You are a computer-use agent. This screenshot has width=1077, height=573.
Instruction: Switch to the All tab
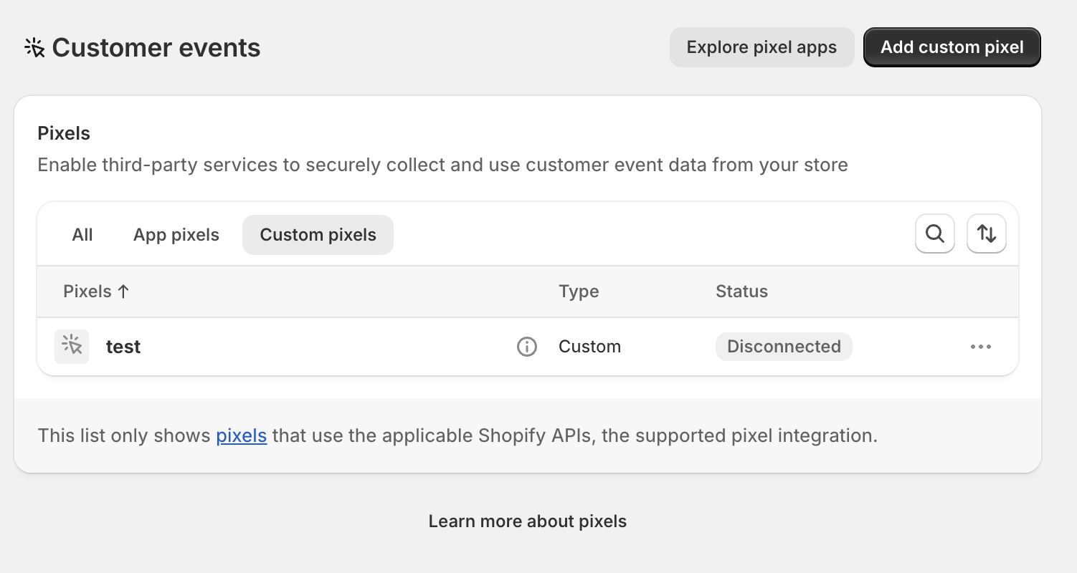coord(82,235)
